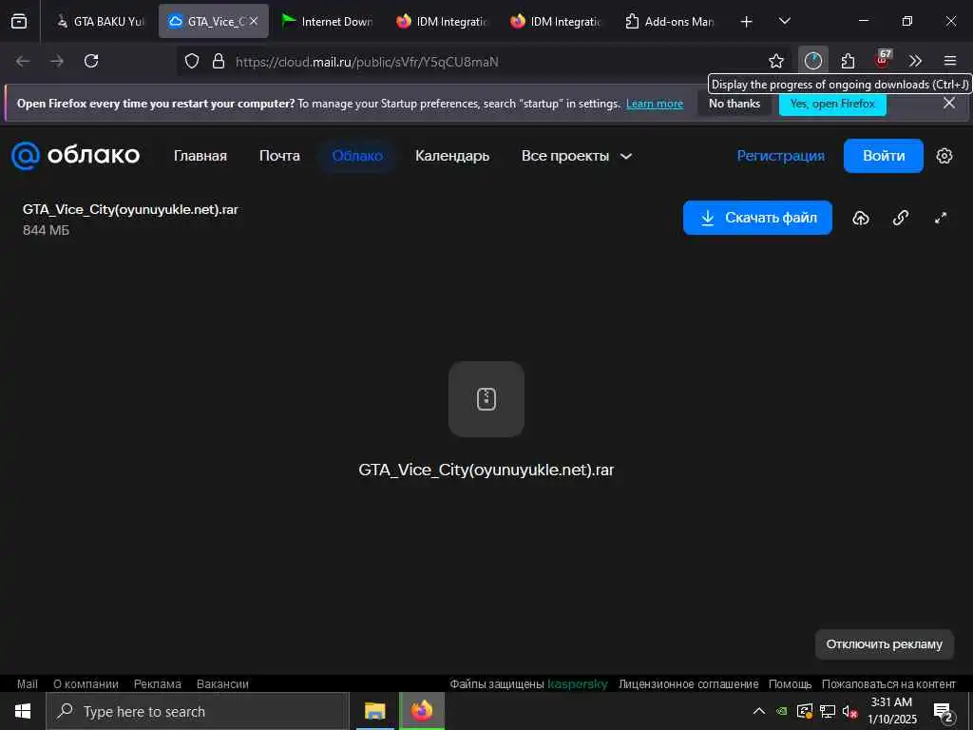Image resolution: width=973 pixels, height=730 pixels.
Task: Switch to Firefox on the taskbar
Action: [x=422, y=711]
